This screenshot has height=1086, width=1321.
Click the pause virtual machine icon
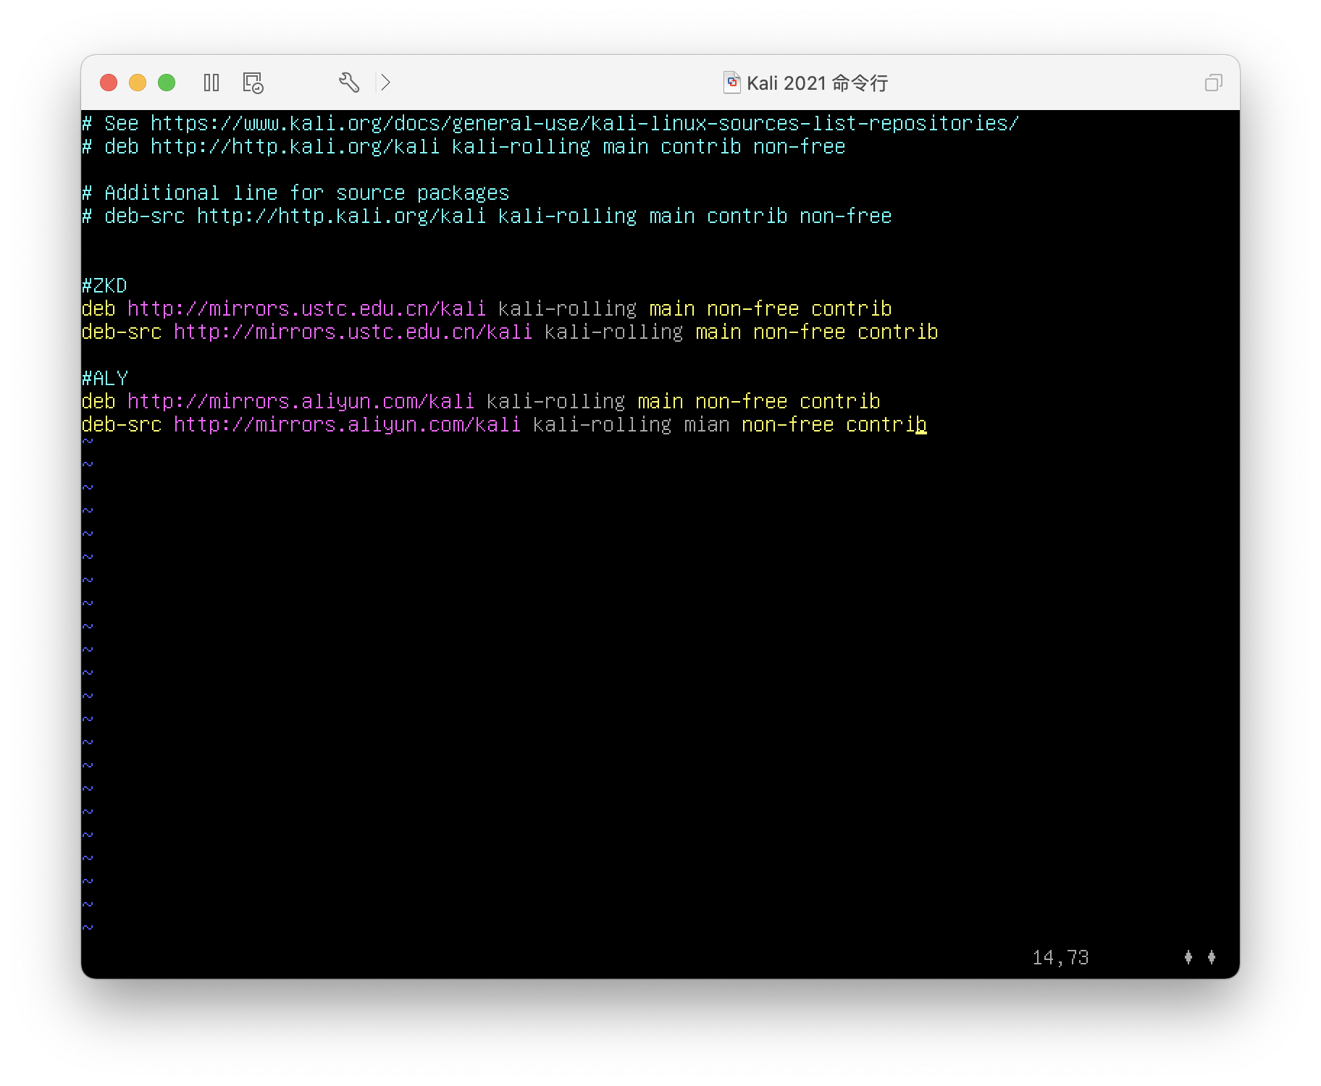pos(211,83)
